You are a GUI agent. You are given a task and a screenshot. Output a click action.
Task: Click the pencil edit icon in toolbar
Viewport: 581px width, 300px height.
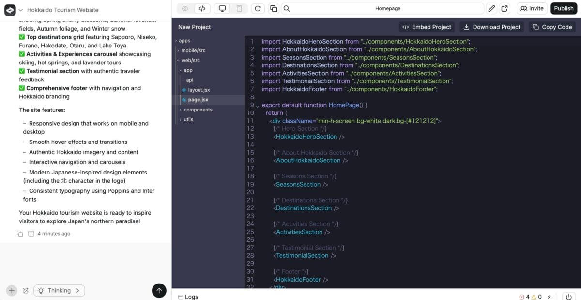coord(491,8)
